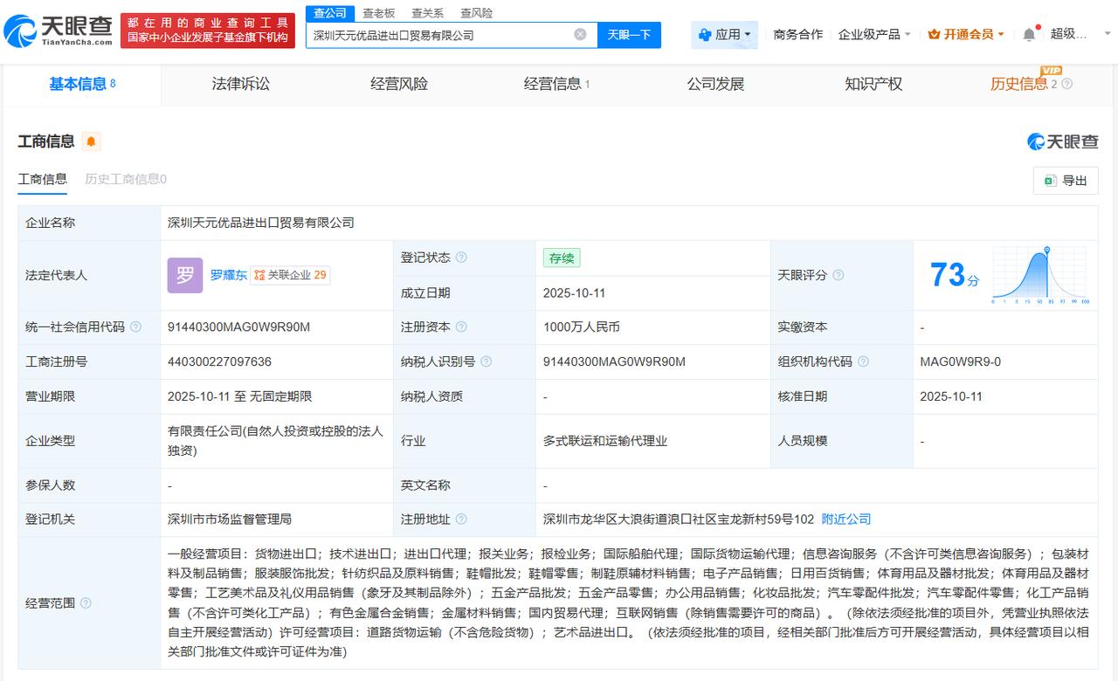Click the 附近公司 link

(846, 519)
